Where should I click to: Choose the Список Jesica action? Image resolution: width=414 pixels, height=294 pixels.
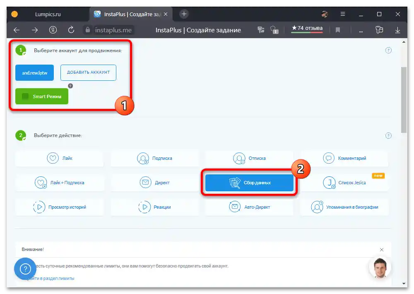coord(344,183)
